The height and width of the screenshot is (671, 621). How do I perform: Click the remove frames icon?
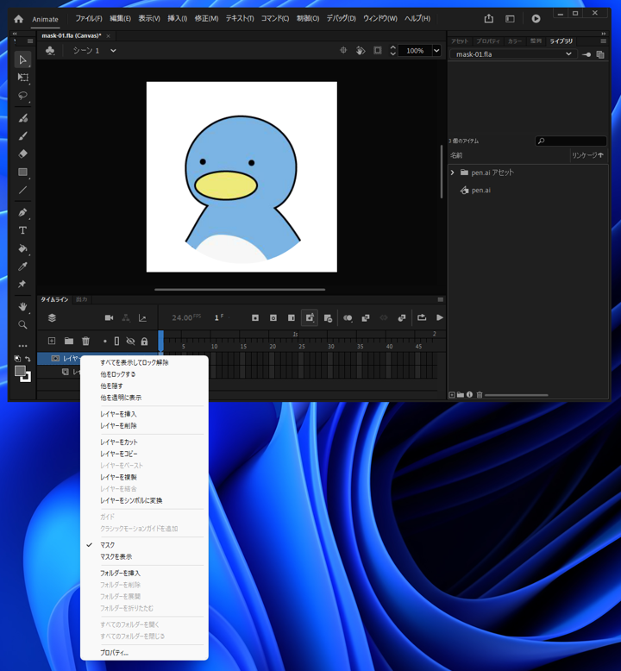(329, 318)
